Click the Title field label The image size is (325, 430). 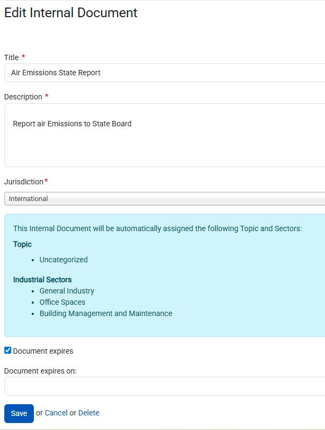tap(11, 58)
